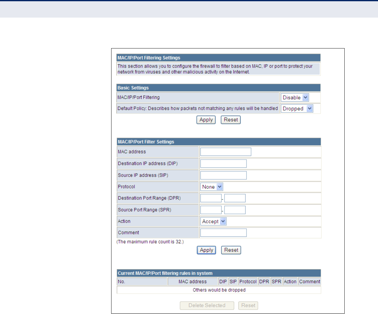378x314 pixels.
Task: Focus the Source IP address (SIP) field
Action: tap(224, 175)
